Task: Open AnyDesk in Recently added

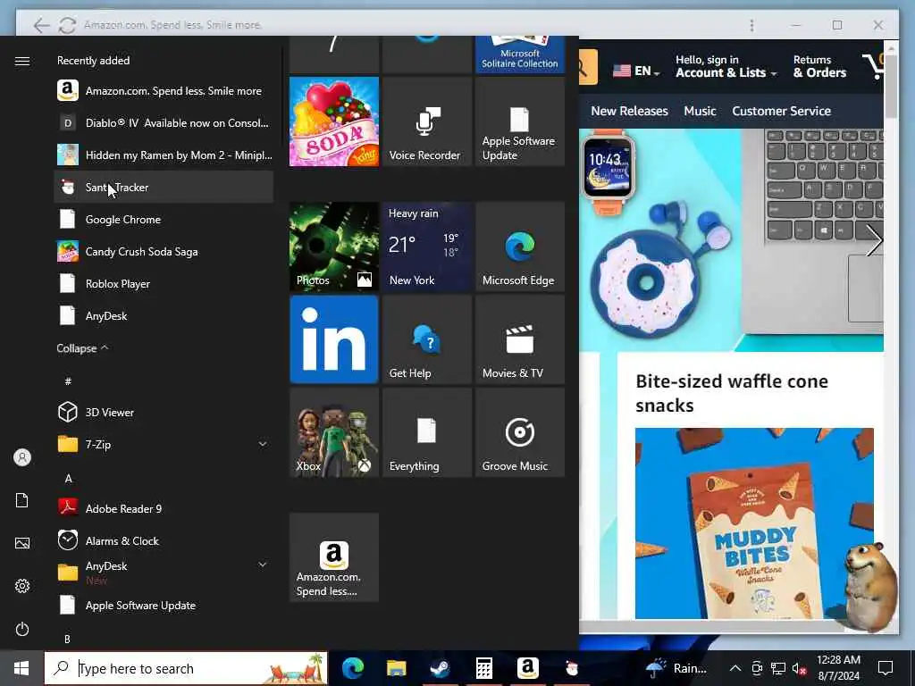Action: (x=164, y=315)
